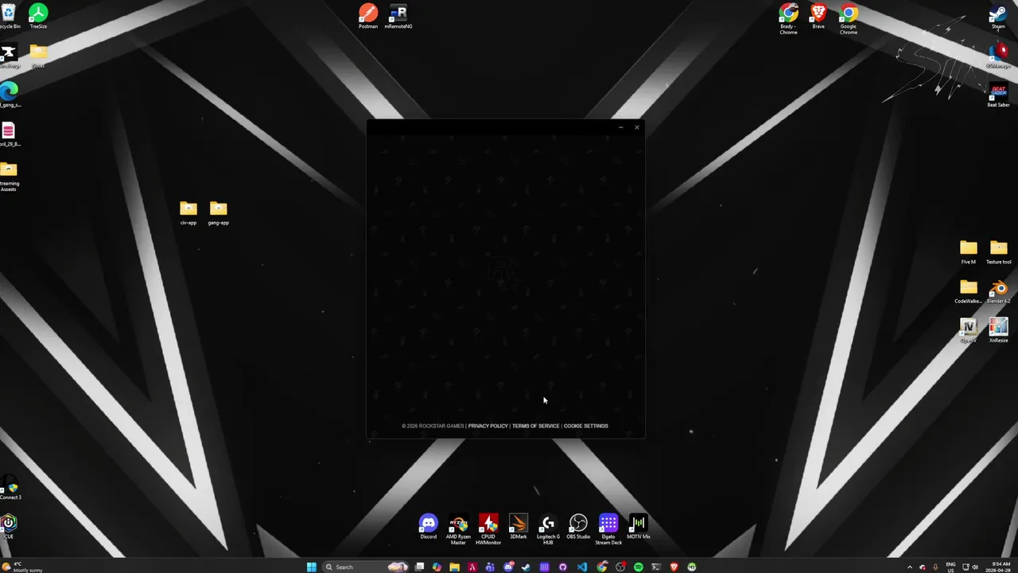Open the Texture tool folder
The image size is (1018, 573).
coord(998,251)
